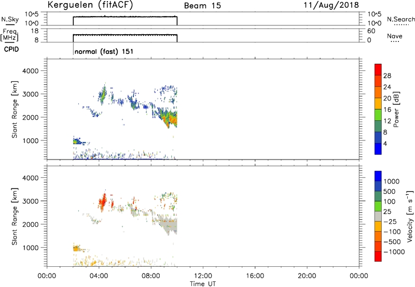Click the 'N.Search' legend label
Viewport: 415px width, 287px height.
pyautogui.click(x=400, y=19)
